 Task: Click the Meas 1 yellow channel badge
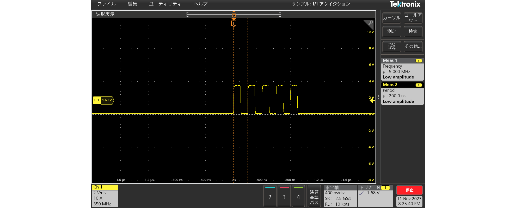[x=419, y=61]
